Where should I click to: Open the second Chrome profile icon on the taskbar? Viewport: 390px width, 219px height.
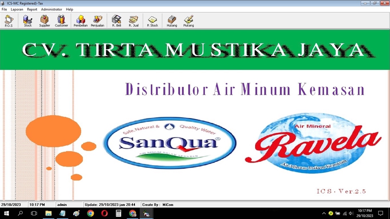132,213
